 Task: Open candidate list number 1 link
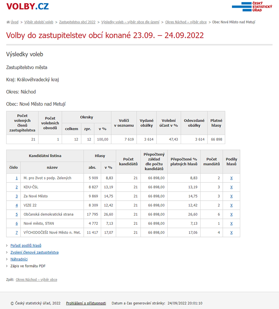[x=16, y=178]
